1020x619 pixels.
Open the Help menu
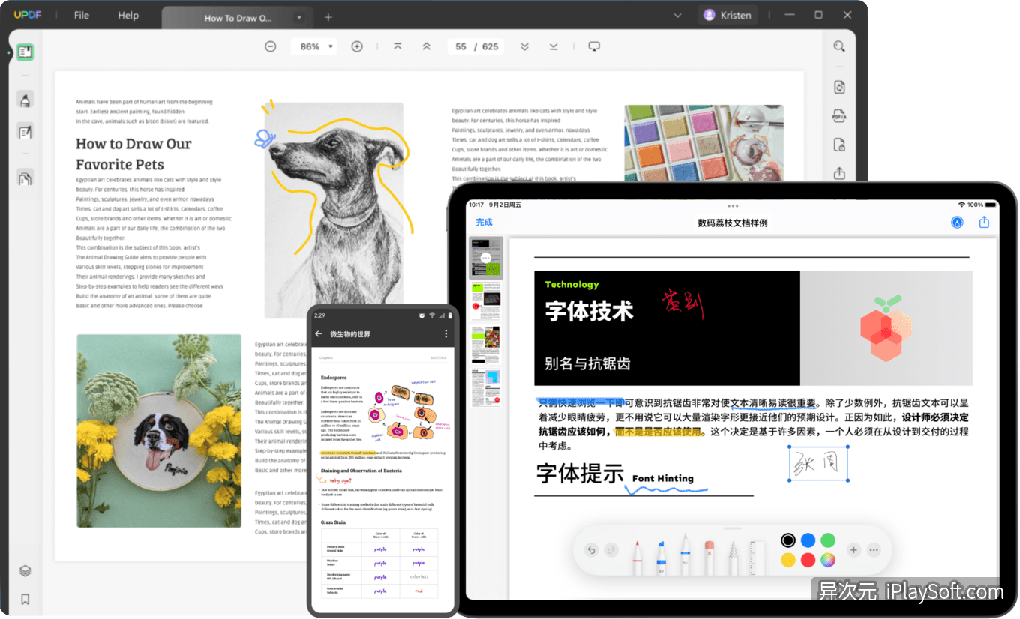click(127, 15)
